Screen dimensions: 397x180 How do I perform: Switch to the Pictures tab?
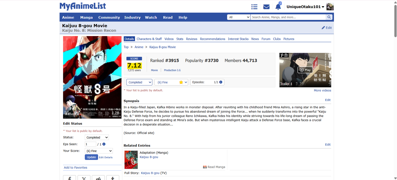(289, 39)
